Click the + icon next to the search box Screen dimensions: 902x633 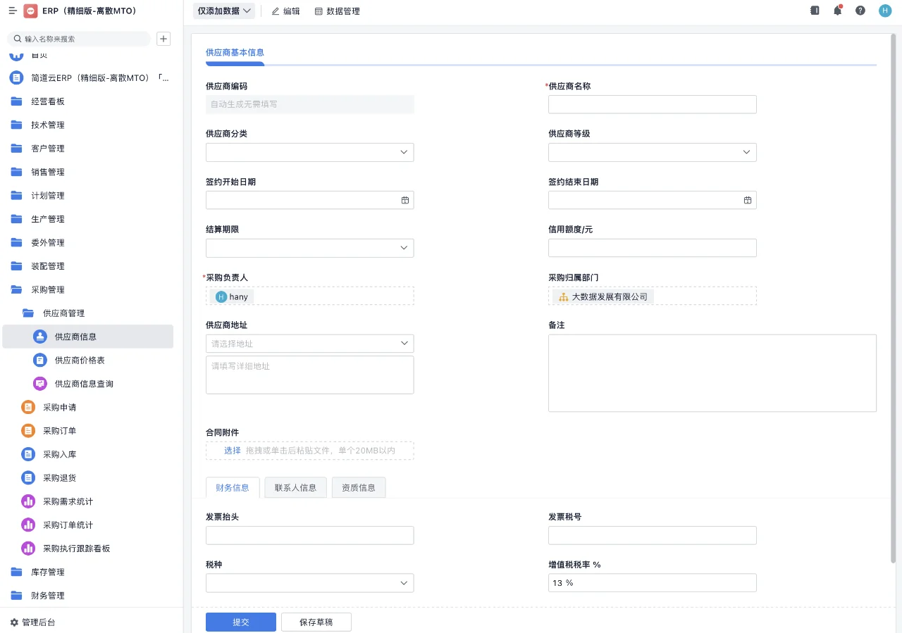(x=163, y=38)
